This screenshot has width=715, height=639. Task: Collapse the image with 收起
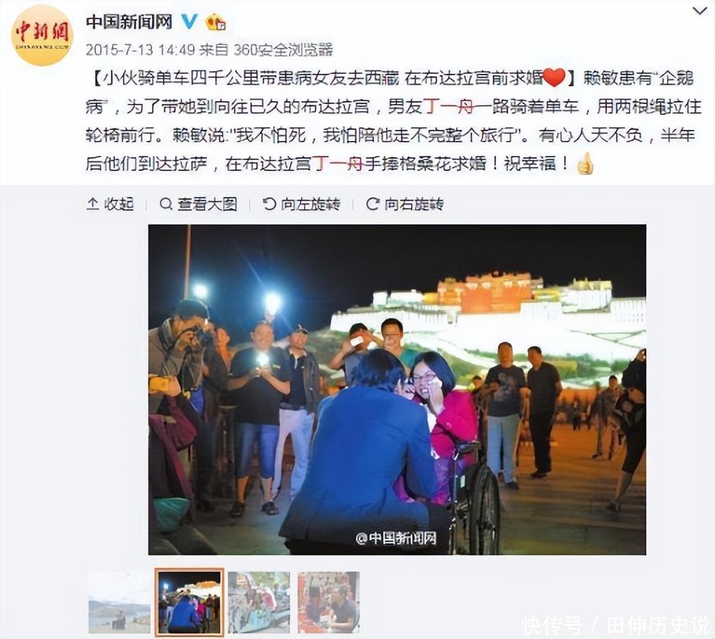(x=110, y=204)
